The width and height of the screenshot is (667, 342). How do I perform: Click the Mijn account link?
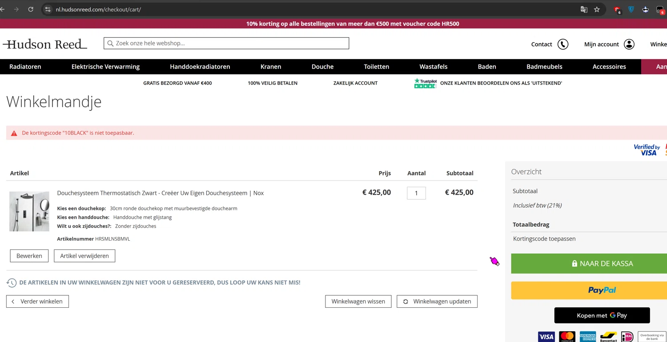(x=602, y=44)
